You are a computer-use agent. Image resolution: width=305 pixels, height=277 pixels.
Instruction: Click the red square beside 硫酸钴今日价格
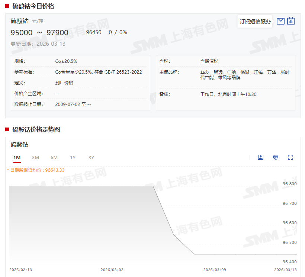click(x=7, y=6)
